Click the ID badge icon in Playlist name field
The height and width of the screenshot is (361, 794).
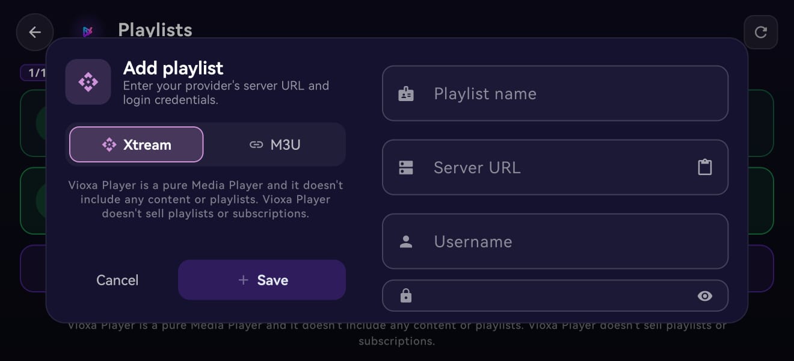click(x=406, y=94)
